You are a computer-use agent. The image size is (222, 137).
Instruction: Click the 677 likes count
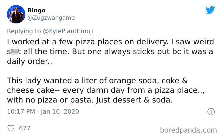coord(25,128)
